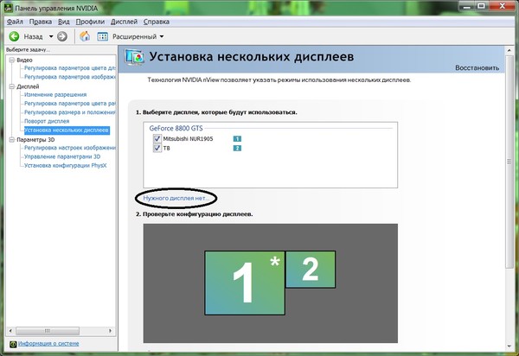Click task tree scroll right arrow
The image size is (519, 356).
(110, 331)
